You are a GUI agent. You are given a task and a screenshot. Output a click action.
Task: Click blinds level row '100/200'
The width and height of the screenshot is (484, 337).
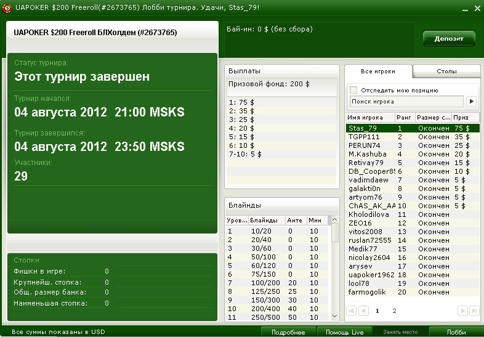point(277,283)
